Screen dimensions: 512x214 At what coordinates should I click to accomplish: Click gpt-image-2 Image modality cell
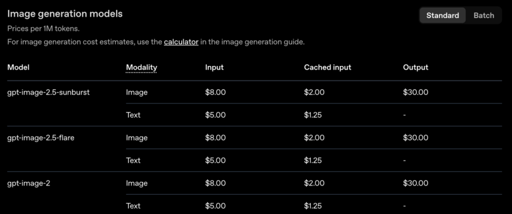(137, 183)
